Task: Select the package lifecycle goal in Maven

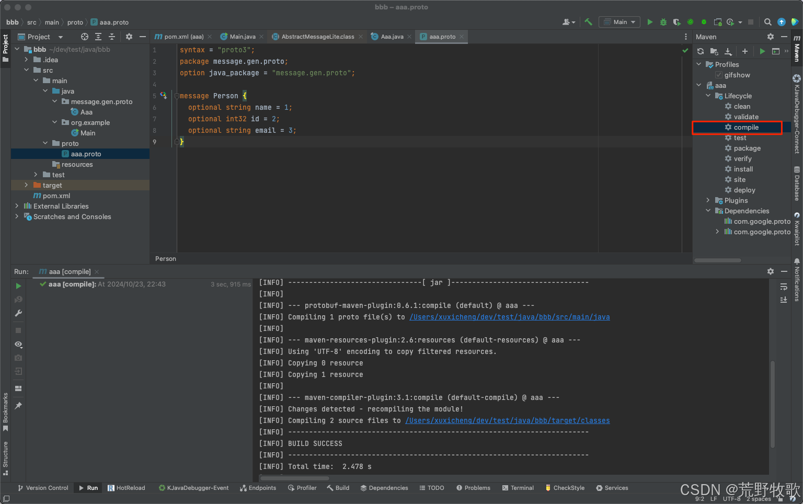Action: coord(747,148)
